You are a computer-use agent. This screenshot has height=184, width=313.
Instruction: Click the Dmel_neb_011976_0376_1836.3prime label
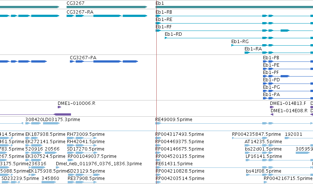point(99,164)
